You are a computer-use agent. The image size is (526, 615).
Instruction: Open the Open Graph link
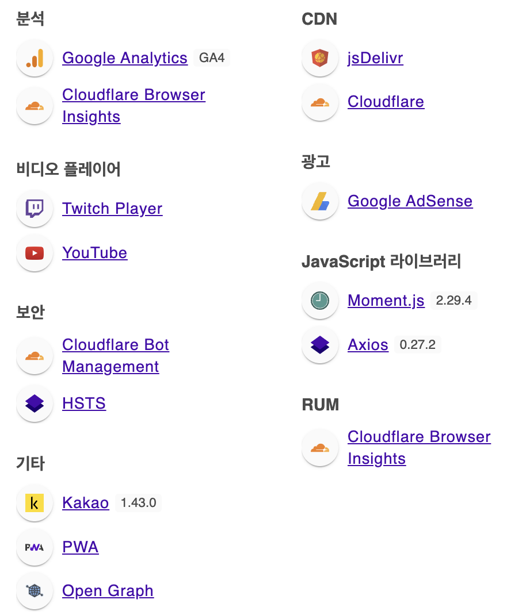click(x=108, y=591)
